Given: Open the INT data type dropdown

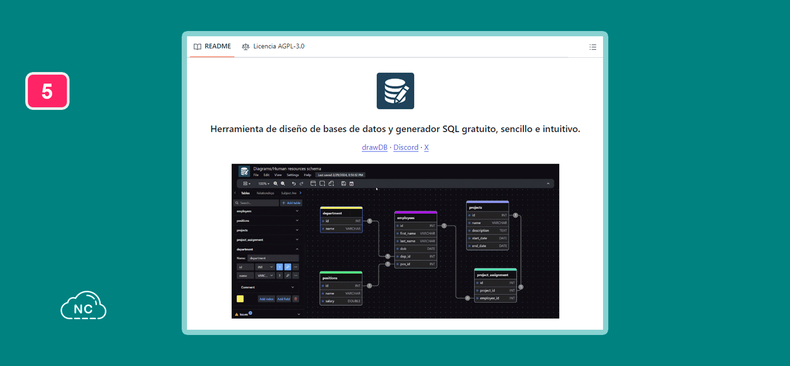Looking at the screenshot, I should click(265, 267).
